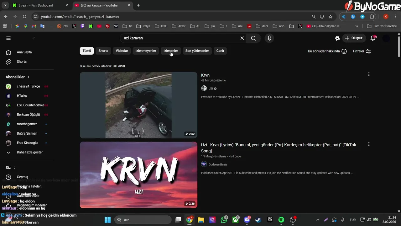Open the n8n bookmarks folder
This screenshot has height=226, width=401.
tap(279, 26)
